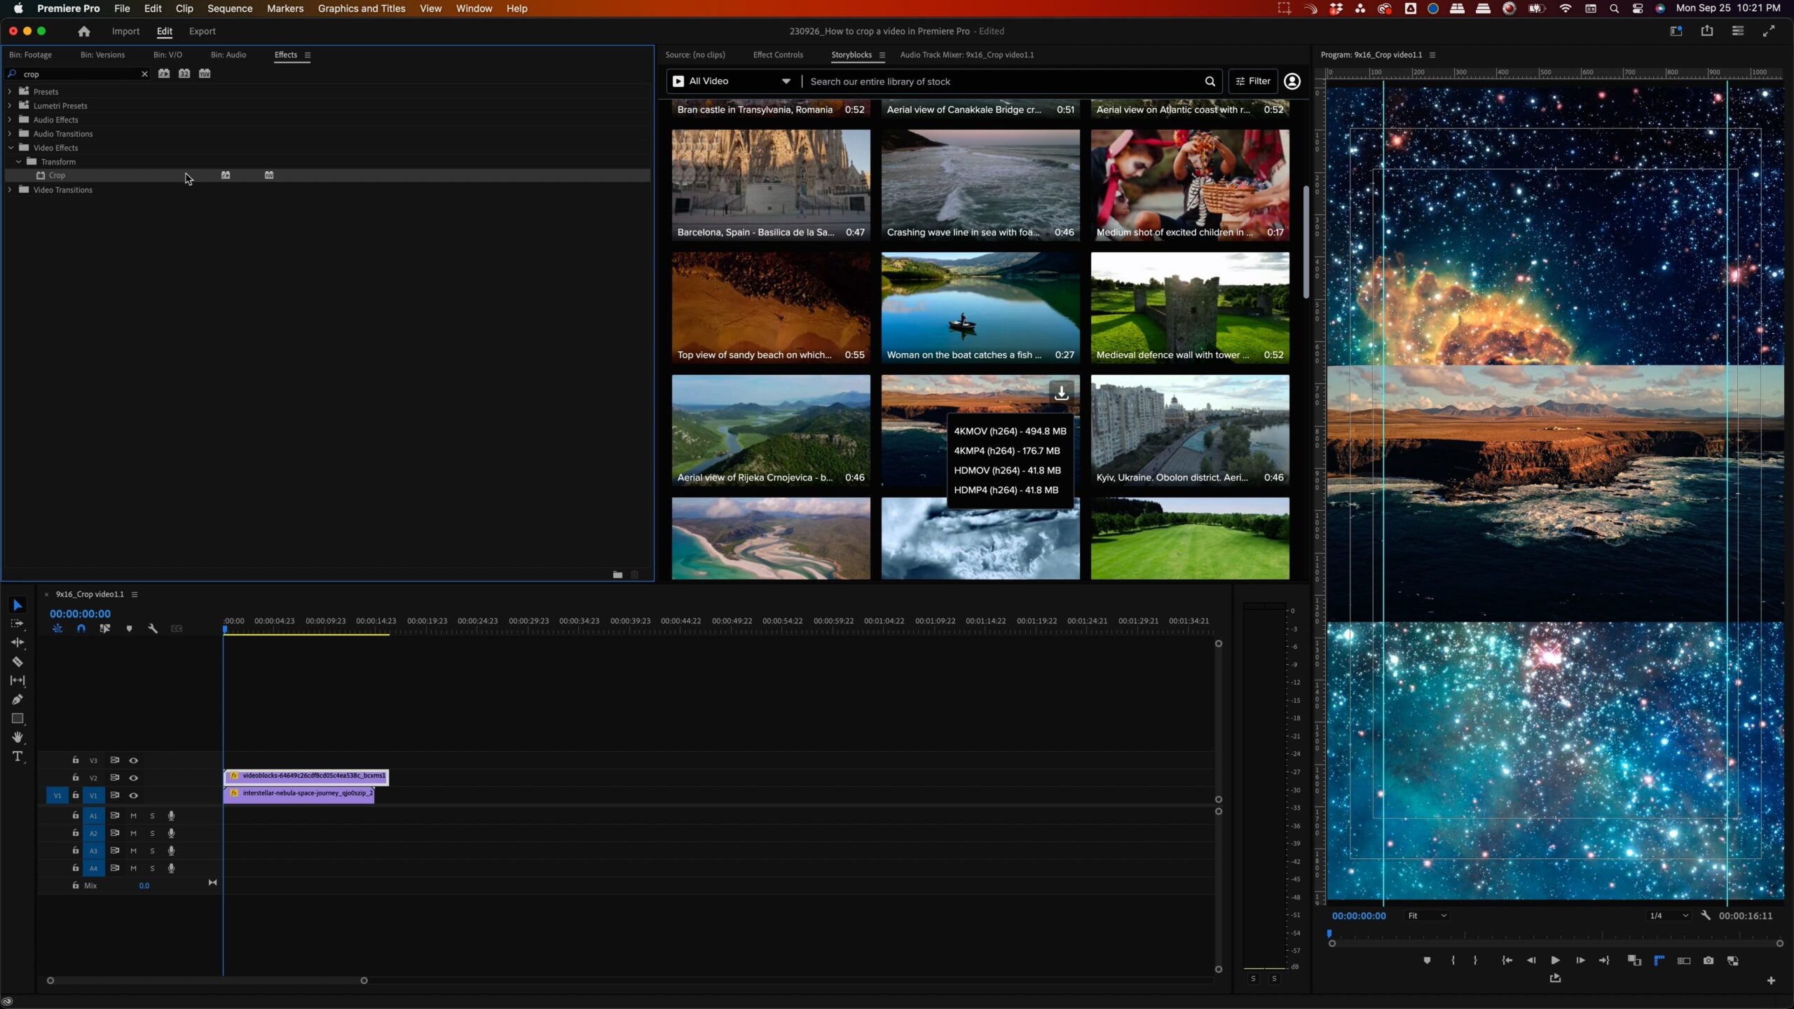Select the Hand tool in toolbar

[18, 736]
